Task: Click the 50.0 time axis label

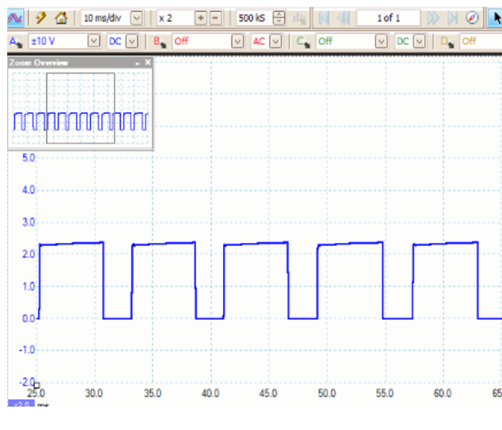Action: (327, 393)
